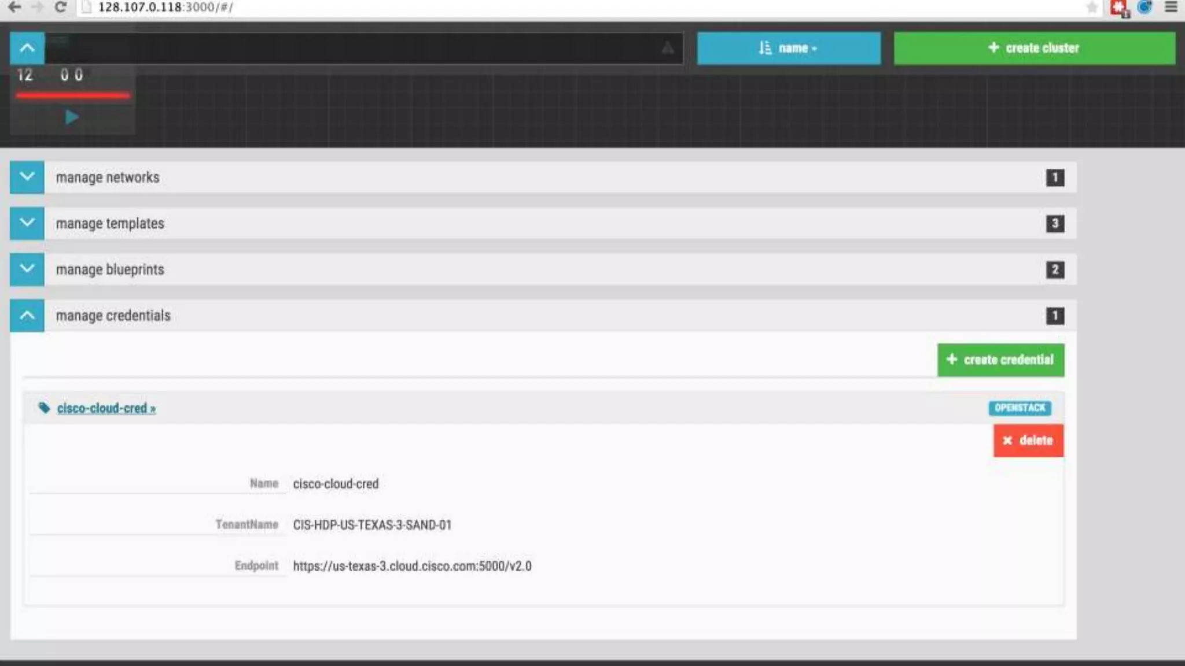Delete the cisco-cloud-cred credential
This screenshot has width=1185, height=666.
click(1028, 441)
